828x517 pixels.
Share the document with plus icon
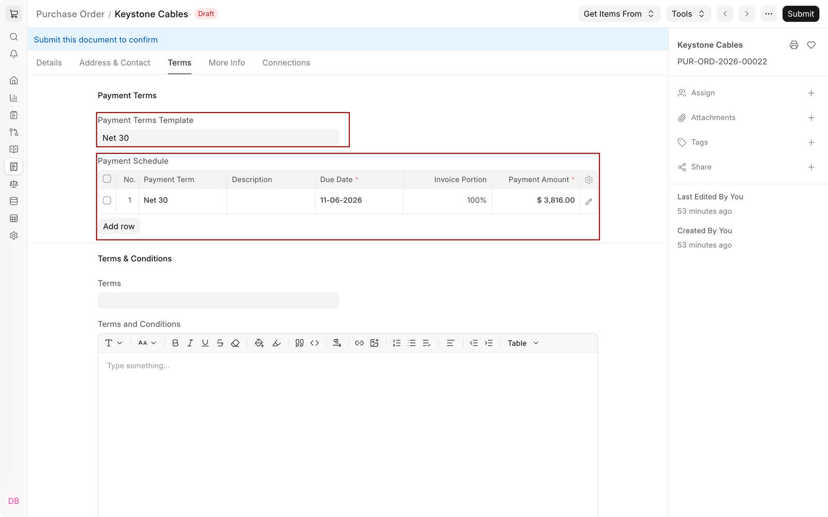pos(811,167)
